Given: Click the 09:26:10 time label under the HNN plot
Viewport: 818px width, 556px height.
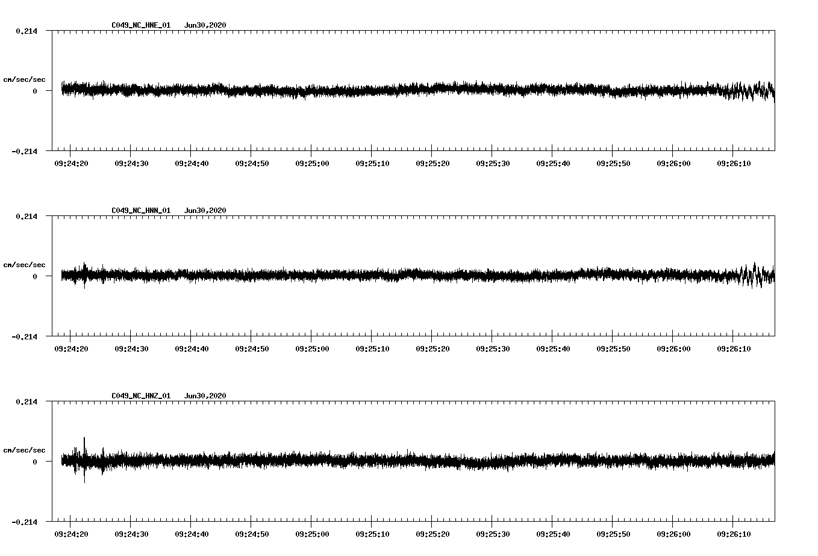Looking at the screenshot, I should click(734, 348).
